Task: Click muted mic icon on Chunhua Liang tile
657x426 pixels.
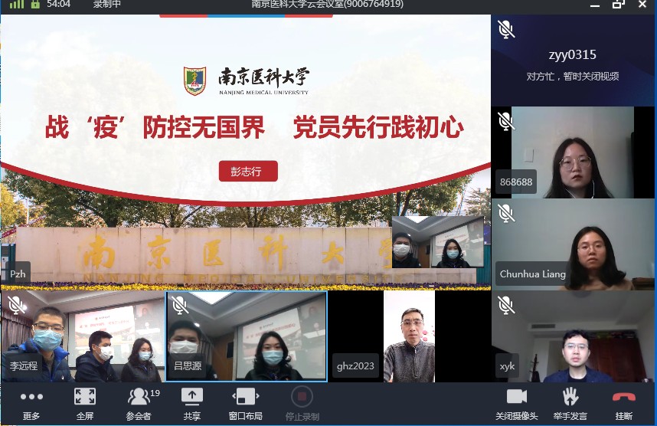Action: point(506,213)
